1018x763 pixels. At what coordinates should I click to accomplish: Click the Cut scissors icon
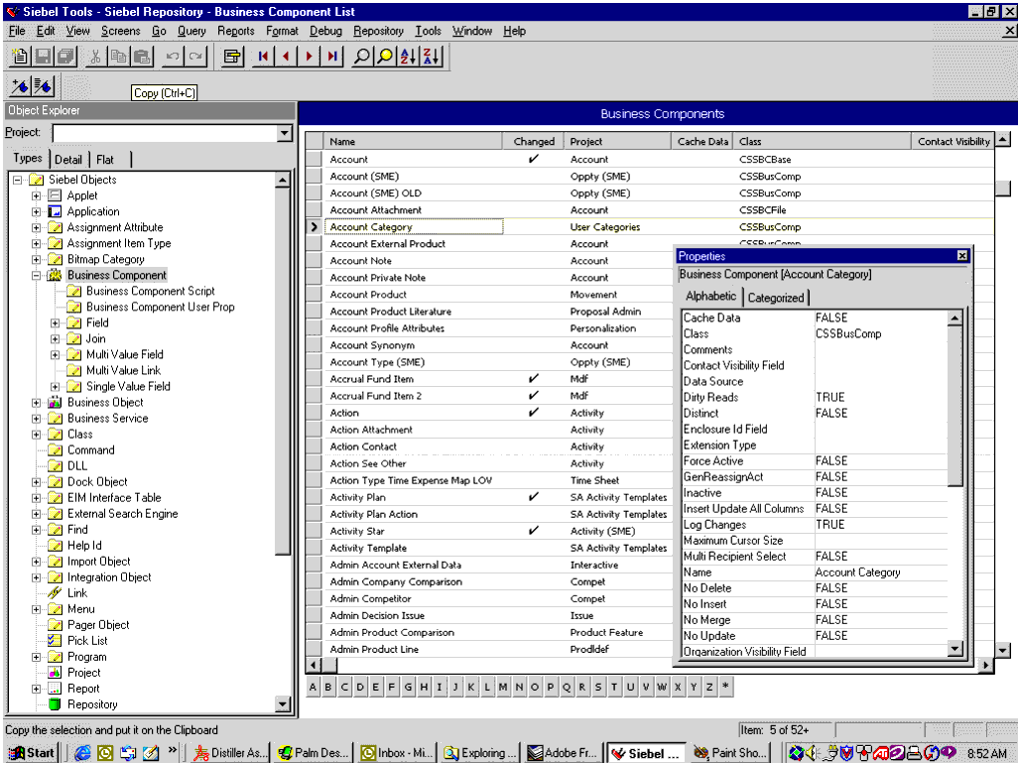pos(95,58)
